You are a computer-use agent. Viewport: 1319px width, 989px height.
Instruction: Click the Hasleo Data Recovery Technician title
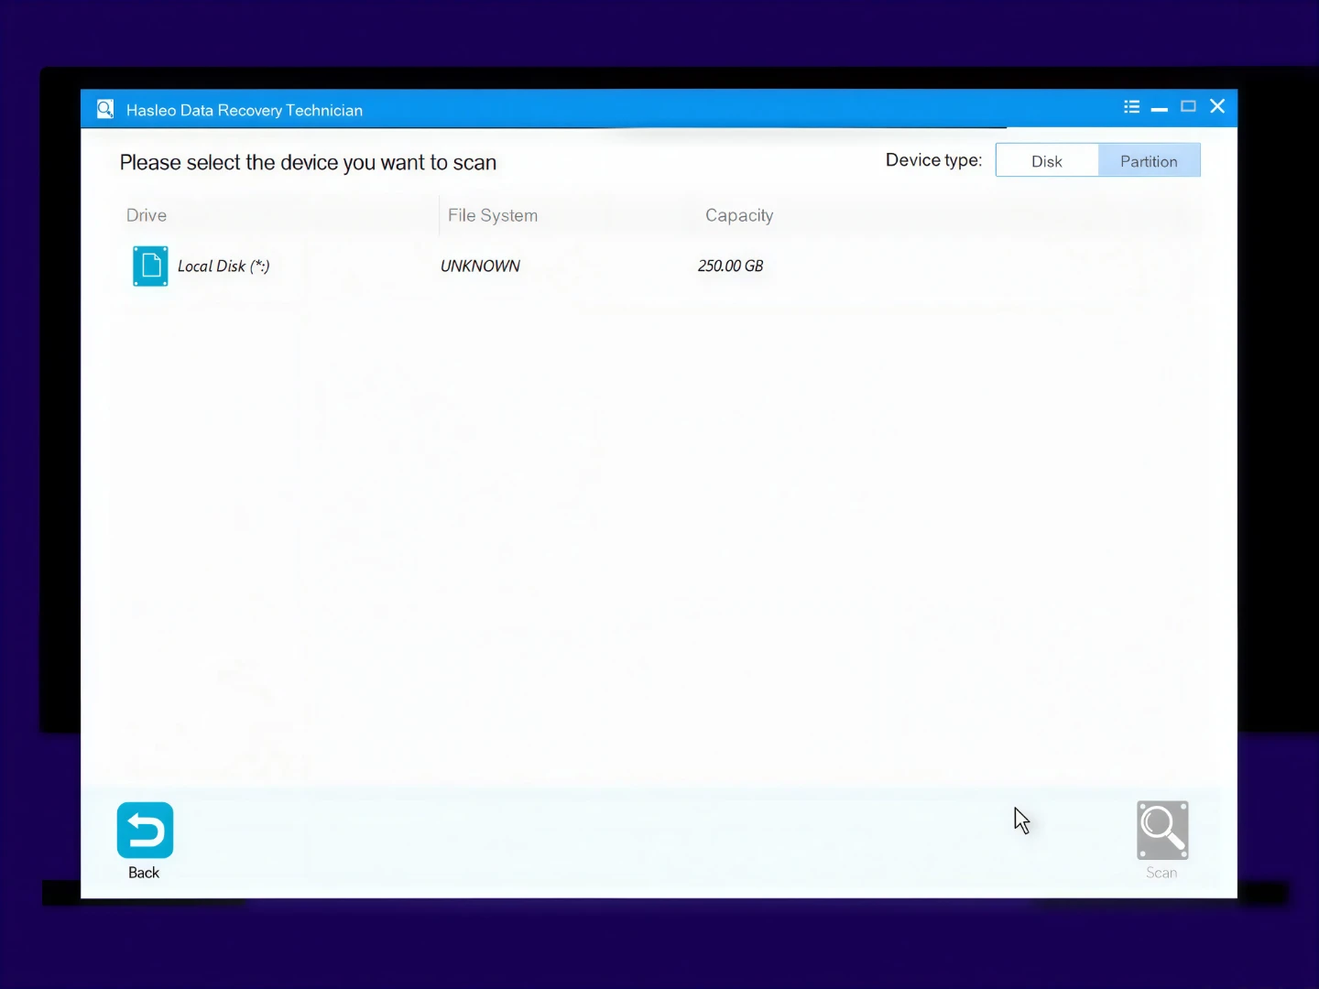(x=245, y=110)
